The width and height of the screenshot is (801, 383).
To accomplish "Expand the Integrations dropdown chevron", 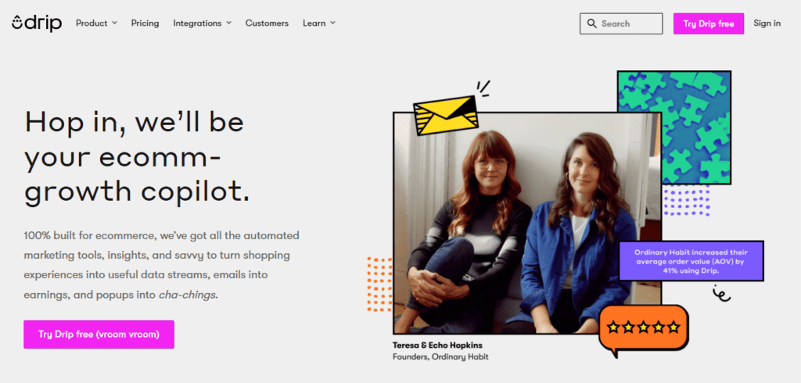I will click(229, 23).
